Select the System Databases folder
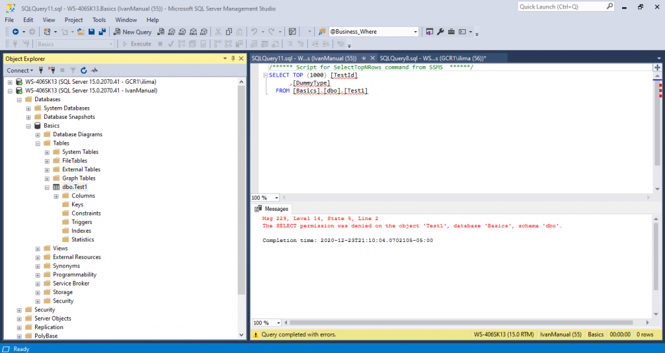The width and height of the screenshot is (665, 353). (67, 108)
